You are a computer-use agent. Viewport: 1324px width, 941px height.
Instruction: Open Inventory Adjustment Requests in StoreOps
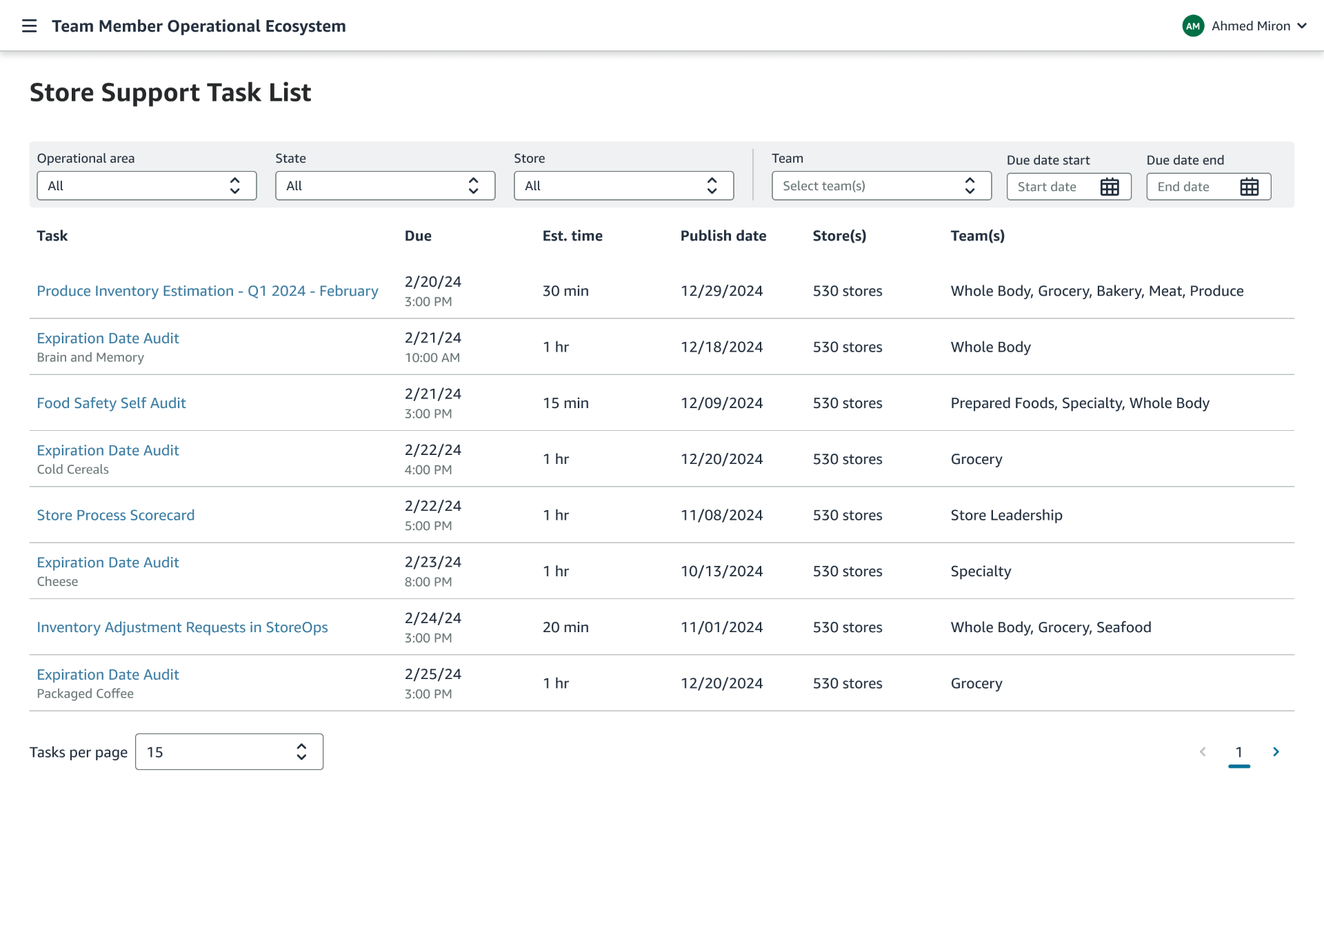(182, 627)
